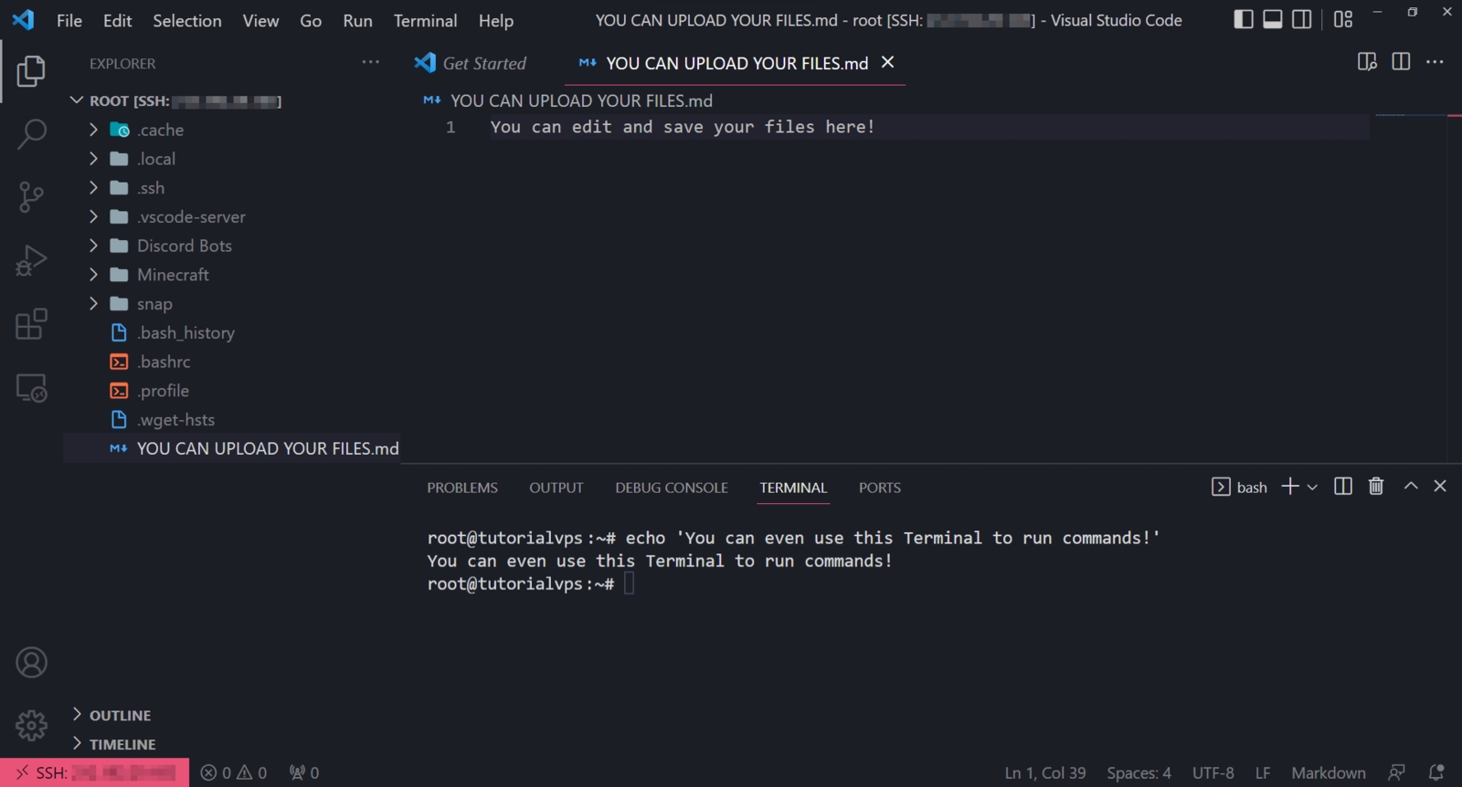Screen dimensions: 1462x787
Task: Open the Search view in activity bar
Action: [x=31, y=134]
